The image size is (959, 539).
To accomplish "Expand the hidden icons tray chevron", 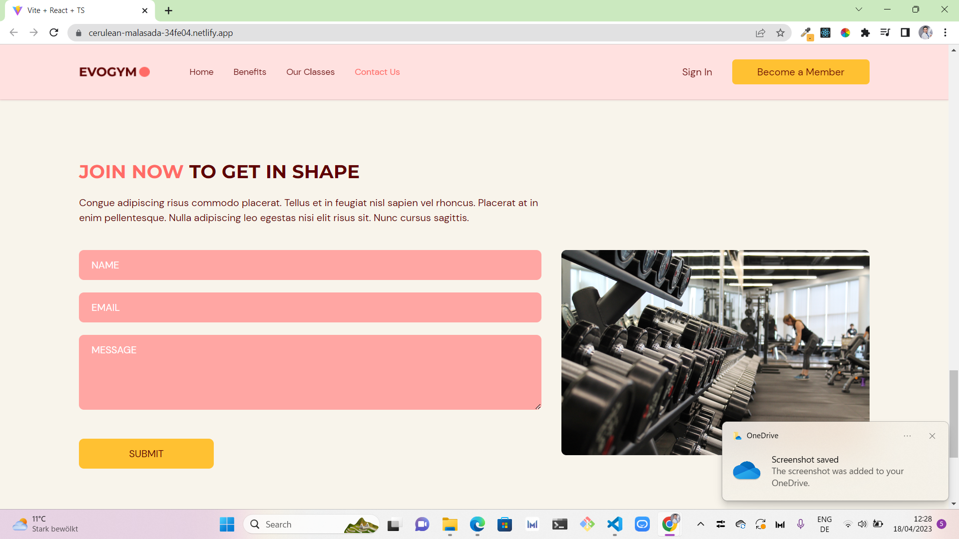I will tap(701, 524).
